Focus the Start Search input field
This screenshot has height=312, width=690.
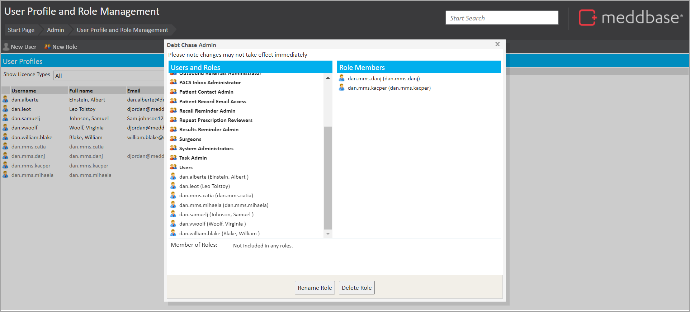tap(501, 18)
